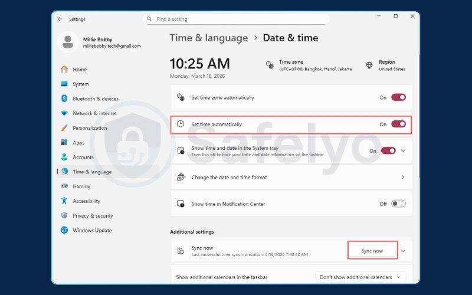Click the Notification Center time icon
The height and width of the screenshot is (295, 472).
pyautogui.click(x=181, y=204)
